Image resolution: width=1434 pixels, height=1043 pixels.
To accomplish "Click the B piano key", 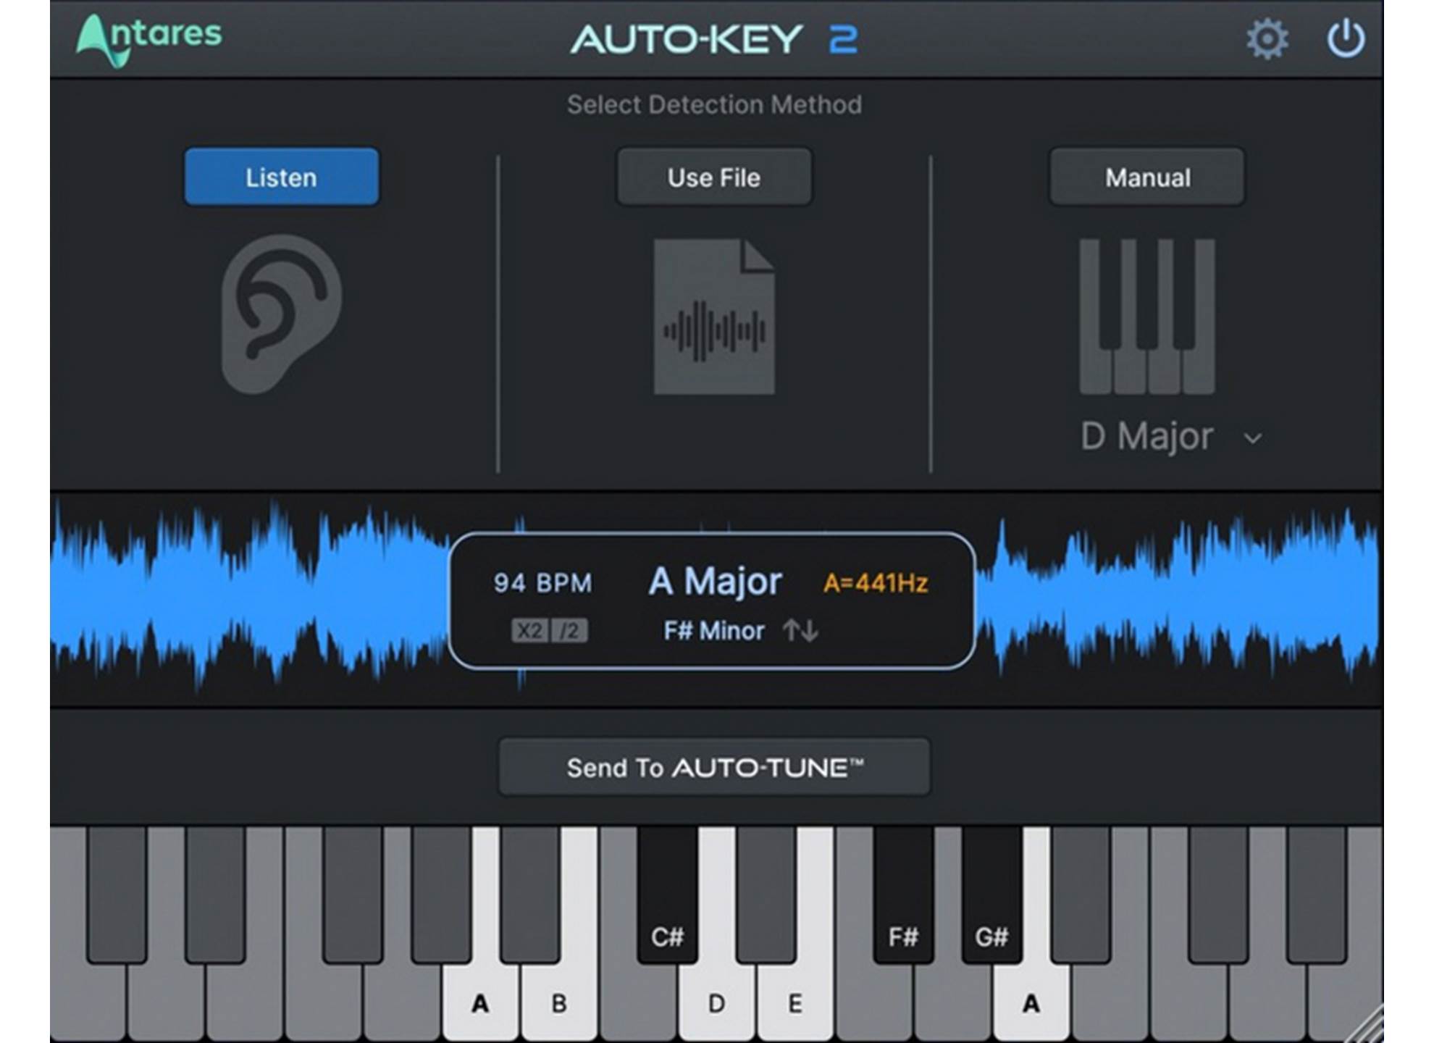I will click(559, 1002).
